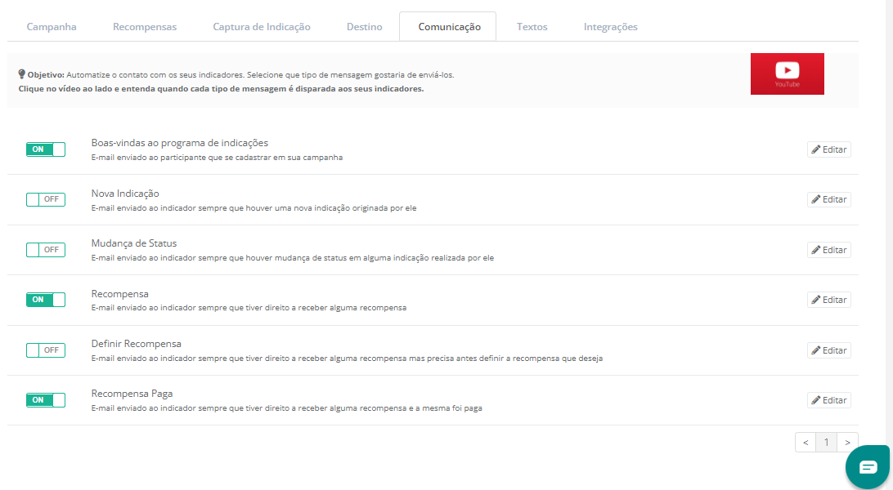The image size is (893, 490).
Task: Click the 'Definir Recompensa' title text
Action: coord(136,344)
